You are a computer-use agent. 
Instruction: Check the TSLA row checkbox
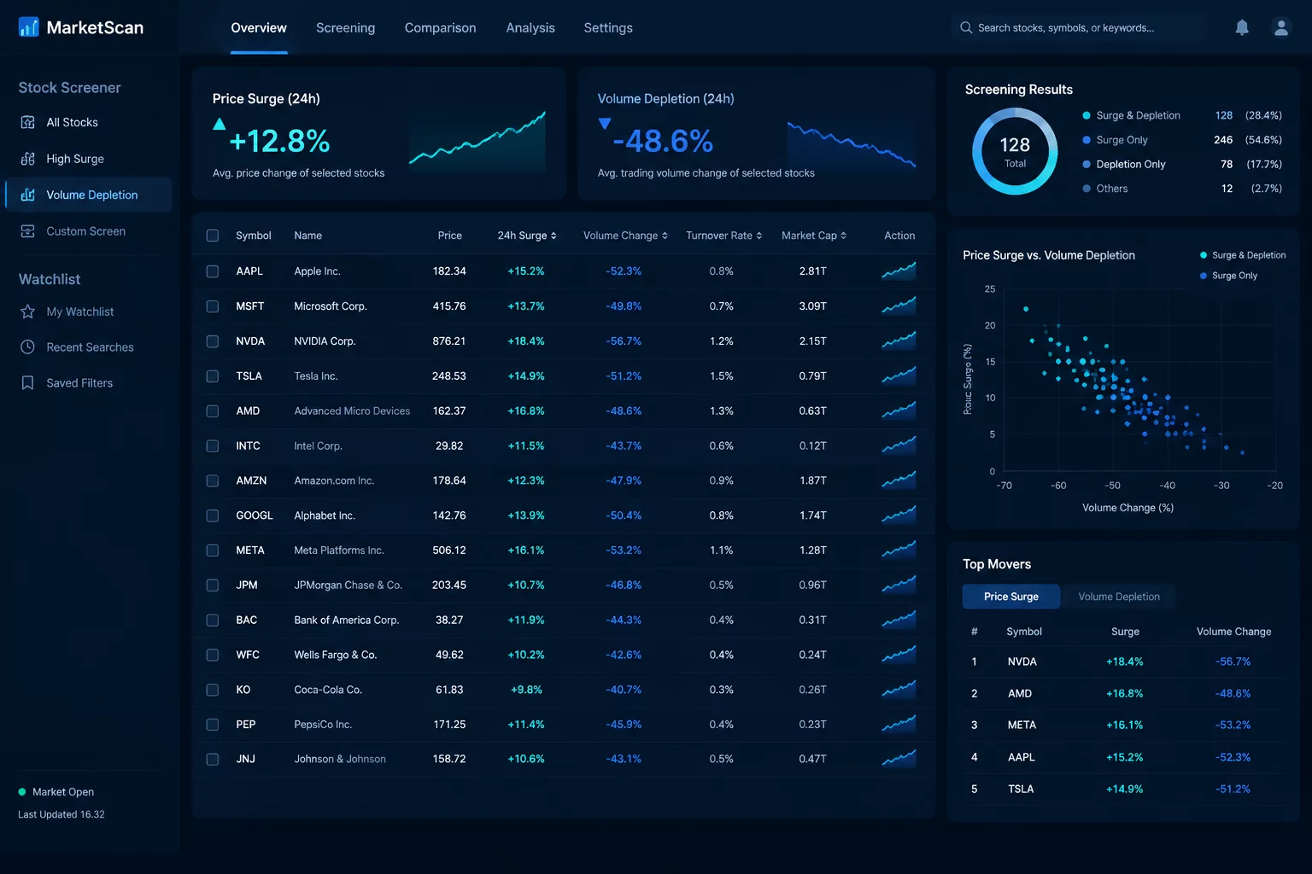coord(213,376)
